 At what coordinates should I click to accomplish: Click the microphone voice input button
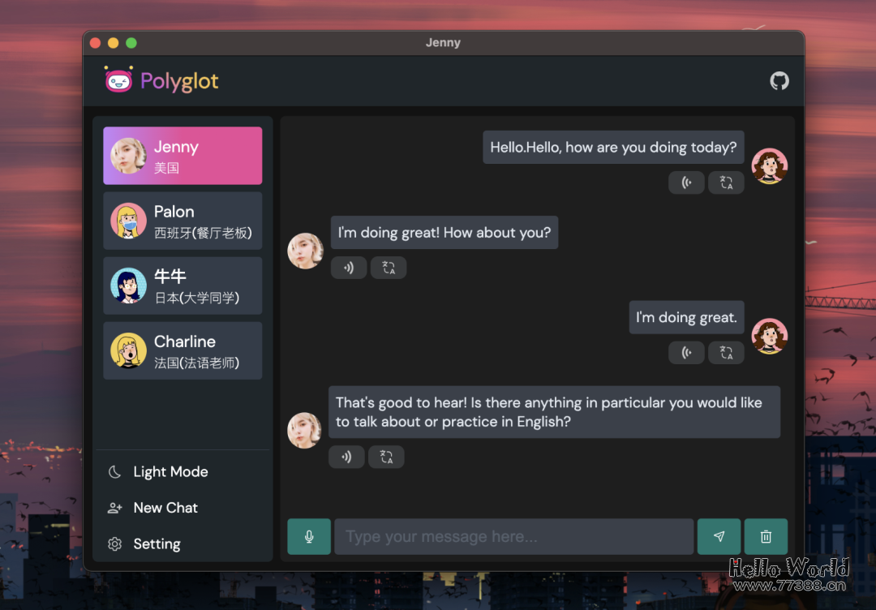(309, 536)
